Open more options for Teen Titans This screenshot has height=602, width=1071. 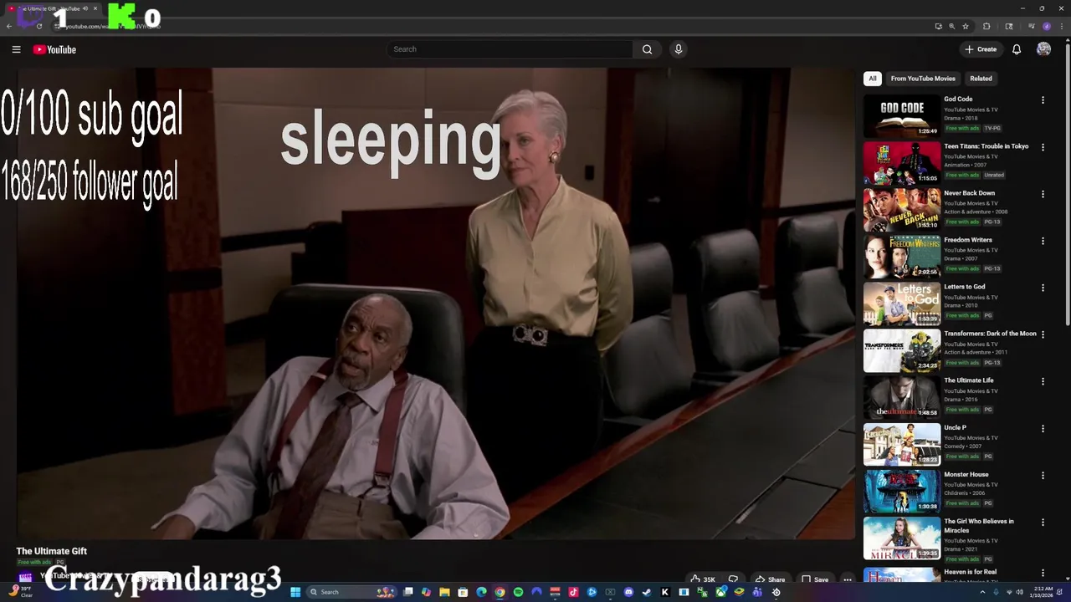coord(1043,147)
